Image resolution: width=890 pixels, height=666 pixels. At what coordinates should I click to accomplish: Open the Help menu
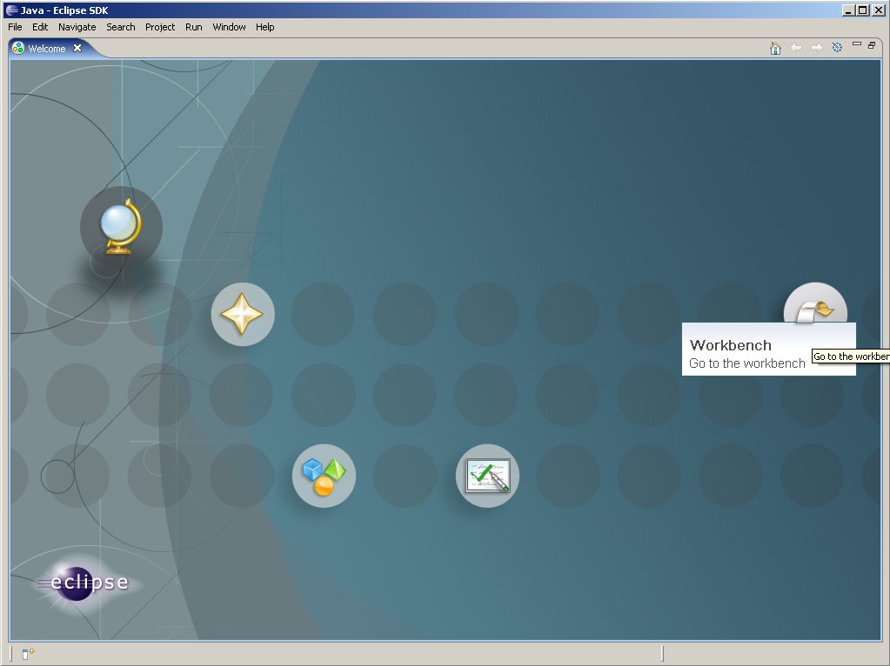click(x=265, y=27)
